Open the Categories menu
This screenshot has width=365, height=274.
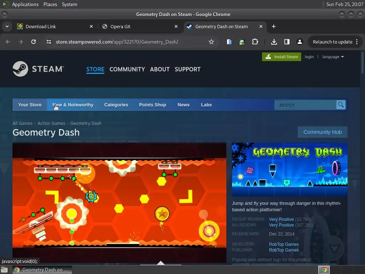[116, 105]
